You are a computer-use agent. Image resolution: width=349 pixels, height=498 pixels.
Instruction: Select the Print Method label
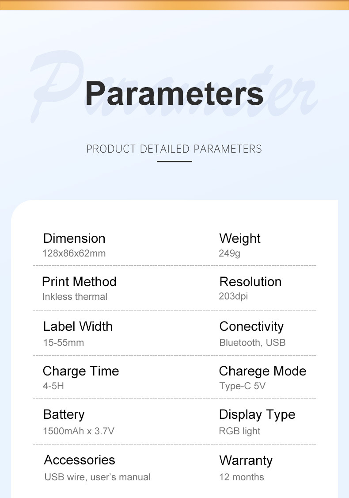[79, 282]
